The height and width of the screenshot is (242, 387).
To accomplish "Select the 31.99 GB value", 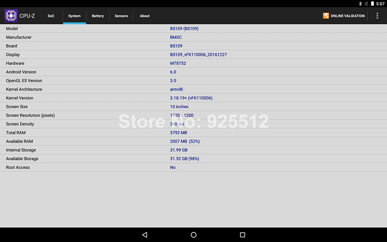I will 179,150.
